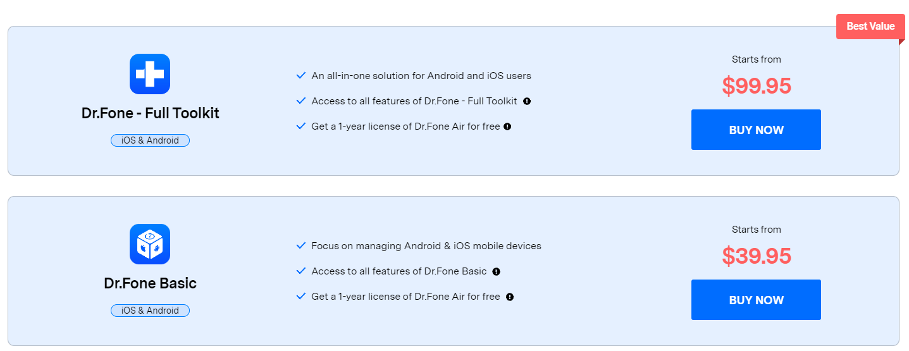The width and height of the screenshot is (909, 351).
Task: Click the $39.95 price
Action: 757,256
